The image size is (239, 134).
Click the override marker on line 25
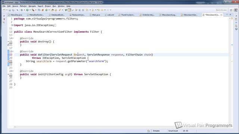[x=8, y=74]
